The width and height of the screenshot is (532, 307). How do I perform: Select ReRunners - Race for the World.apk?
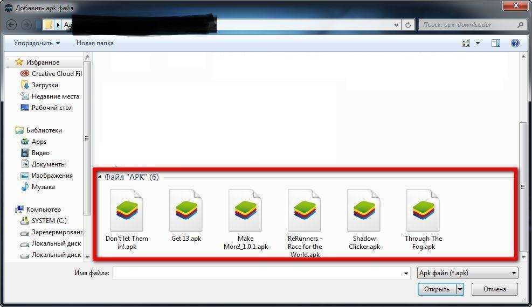pyautogui.click(x=305, y=223)
